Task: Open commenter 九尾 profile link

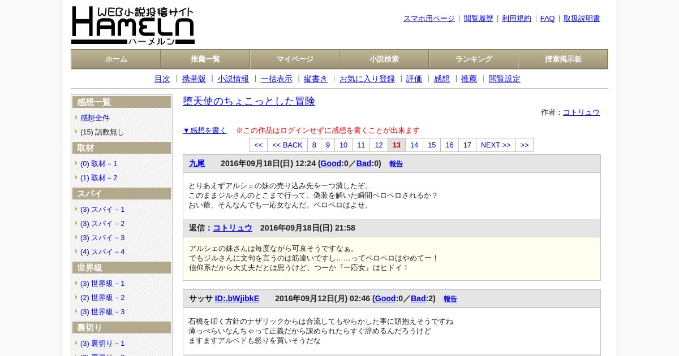Action: (197, 163)
